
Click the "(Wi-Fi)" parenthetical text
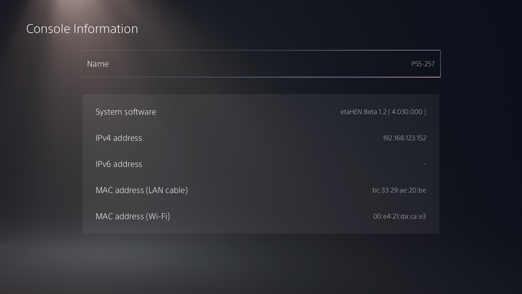click(x=158, y=216)
